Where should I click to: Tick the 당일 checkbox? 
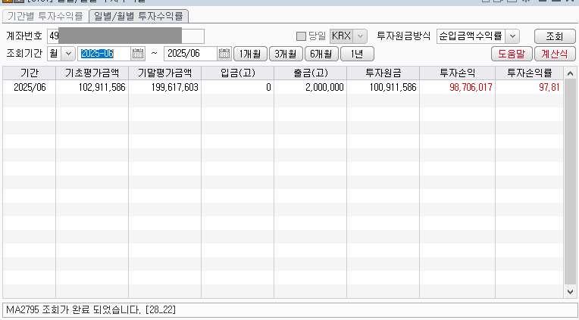tap(301, 36)
